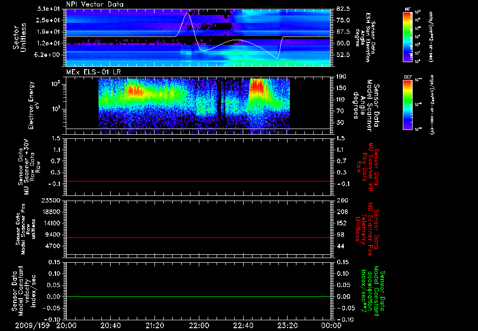Click the MEx ELS-01 LR panel title

pos(94,72)
